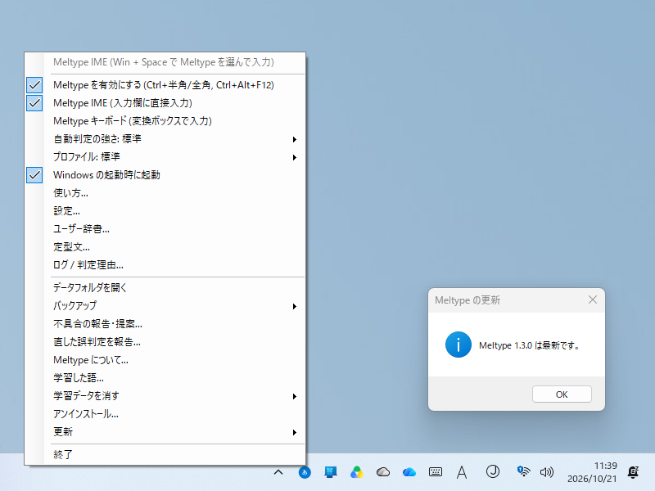Open the colorful Google Drive tray icon
Viewport: 655px width, 491px height.
[x=356, y=472]
